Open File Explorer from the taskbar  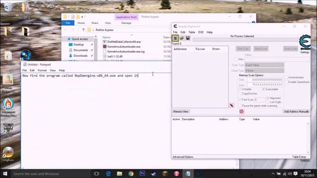click(x=119, y=174)
